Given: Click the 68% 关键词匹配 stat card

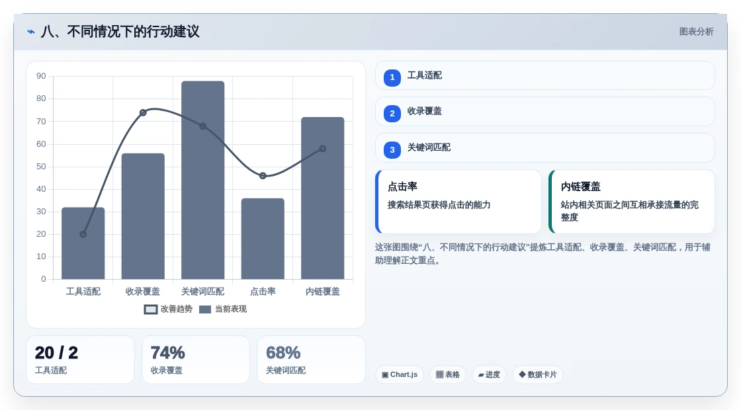Looking at the screenshot, I should (312, 360).
